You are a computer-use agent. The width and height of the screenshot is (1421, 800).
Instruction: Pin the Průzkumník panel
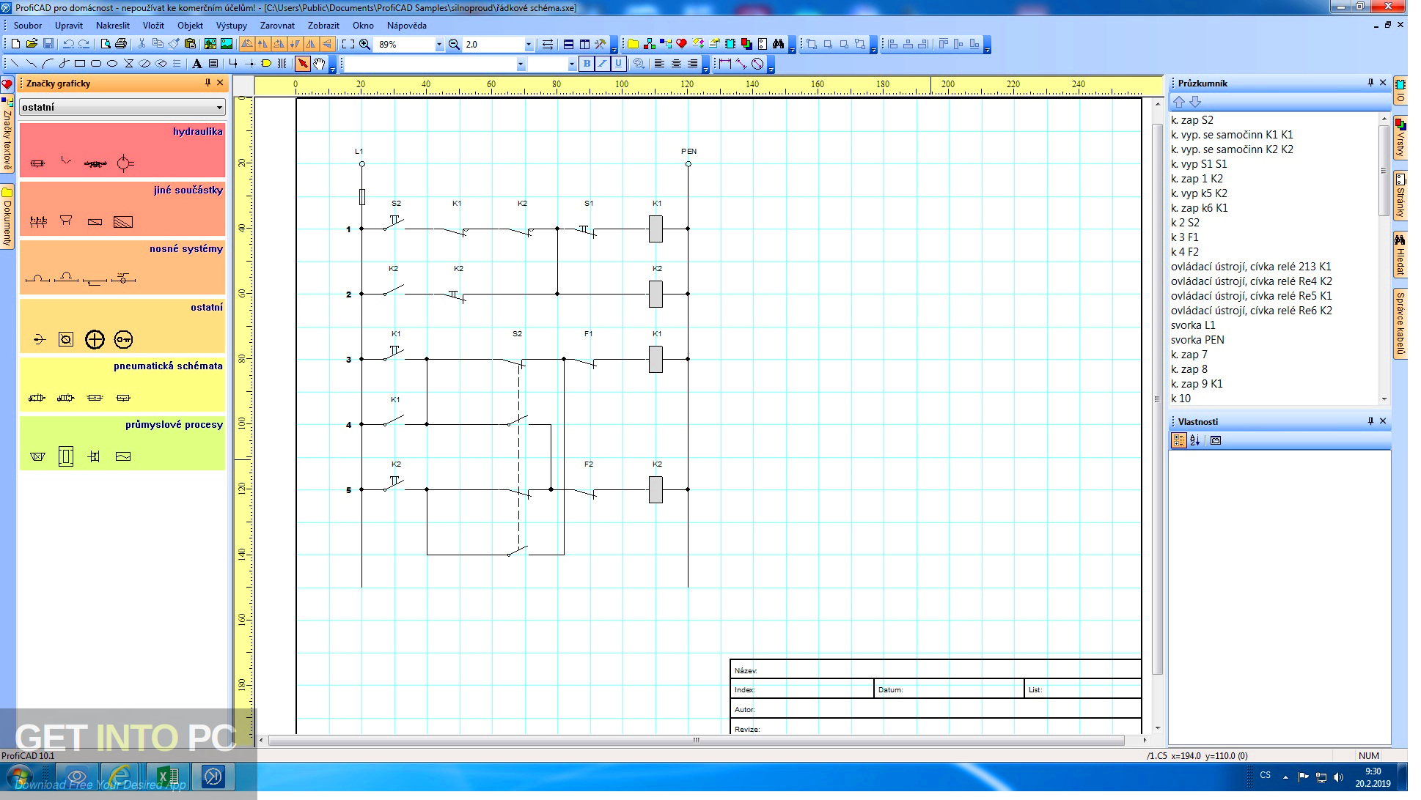coord(1370,83)
